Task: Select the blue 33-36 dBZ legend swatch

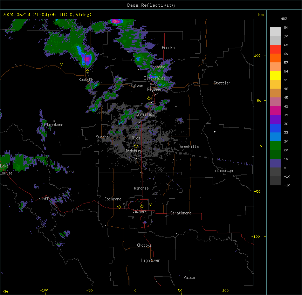Action: pyautogui.click(x=275, y=128)
